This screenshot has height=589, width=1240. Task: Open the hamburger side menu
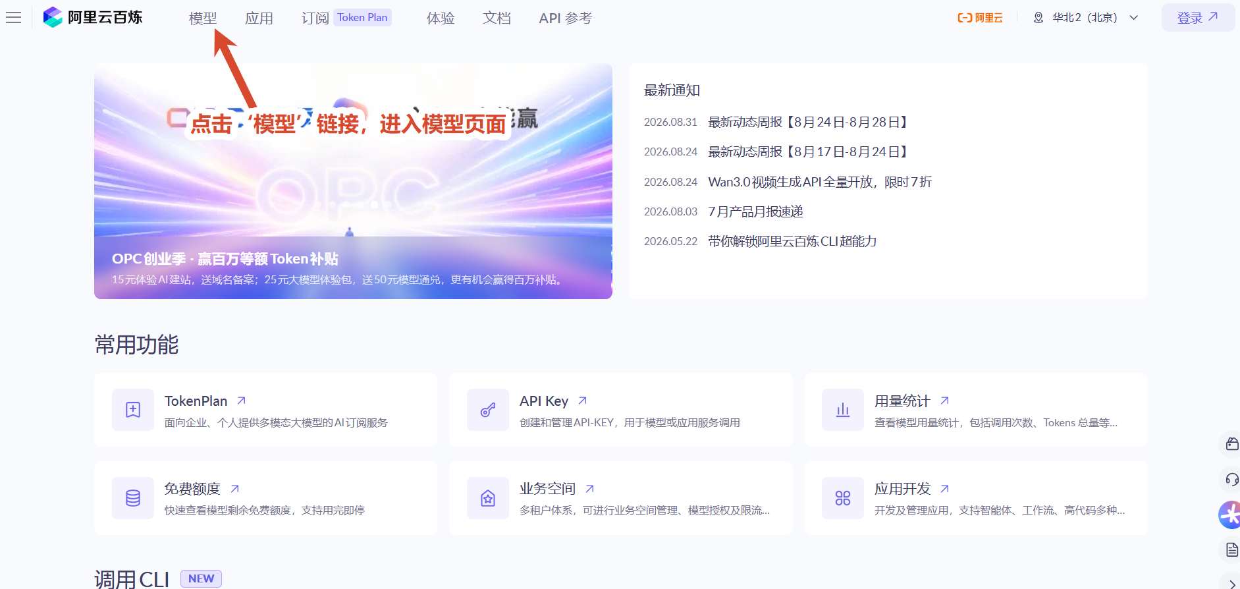(x=14, y=18)
